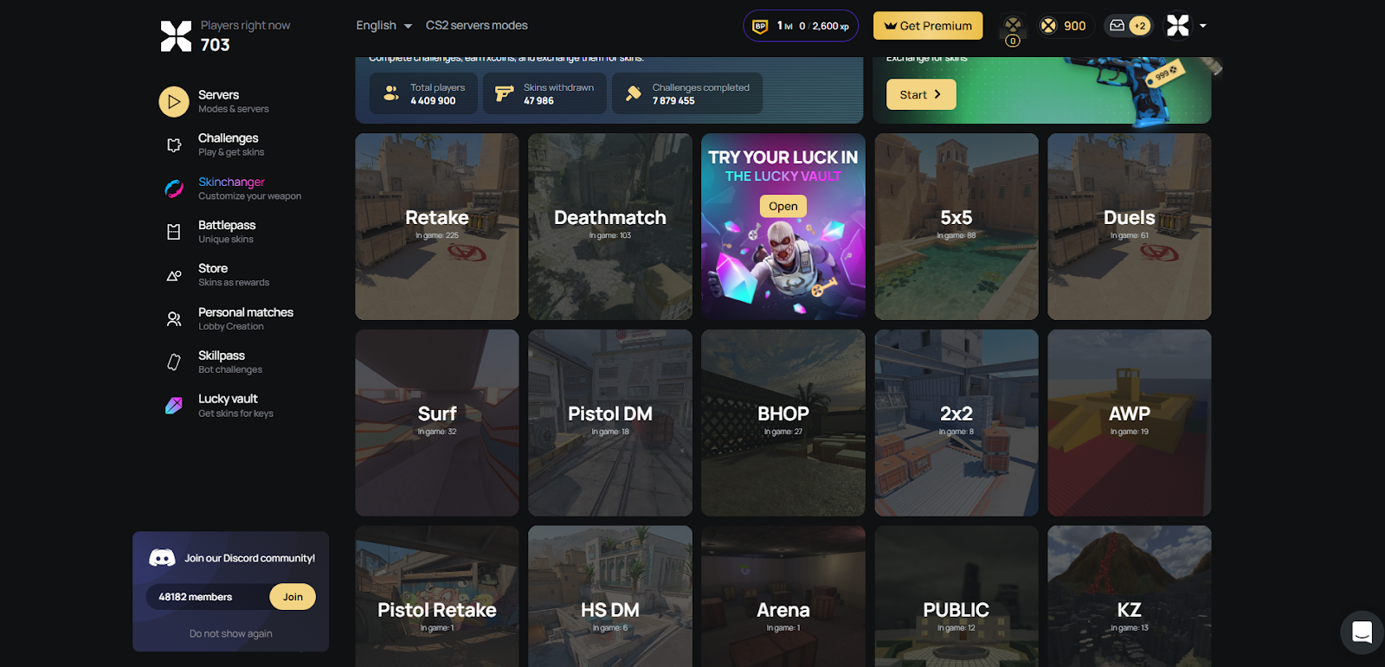This screenshot has width=1385, height=667.
Task: Select the HS DM mode card
Action: [610, 597]
